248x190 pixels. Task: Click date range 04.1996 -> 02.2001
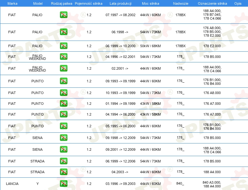[x=121, y=57]
